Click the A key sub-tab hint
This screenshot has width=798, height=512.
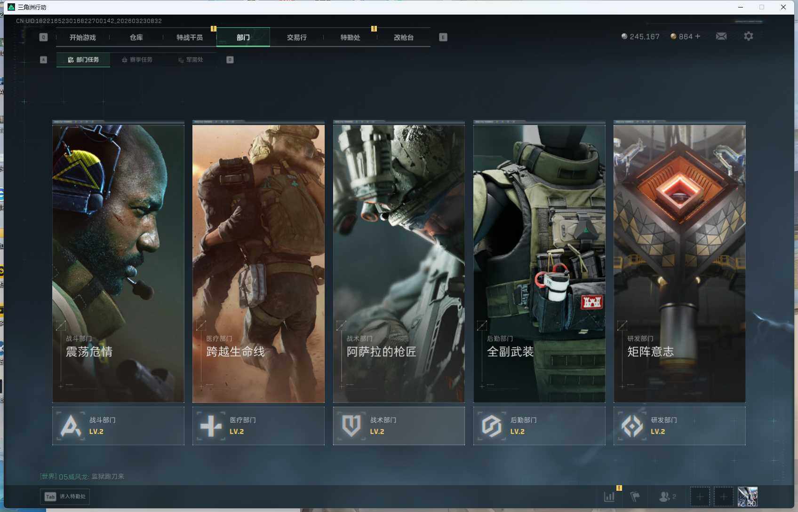point(43,60)
